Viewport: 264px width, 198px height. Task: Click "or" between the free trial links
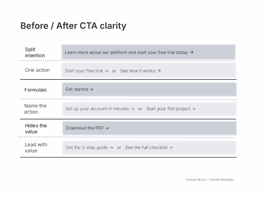click(x=114, y=71)
